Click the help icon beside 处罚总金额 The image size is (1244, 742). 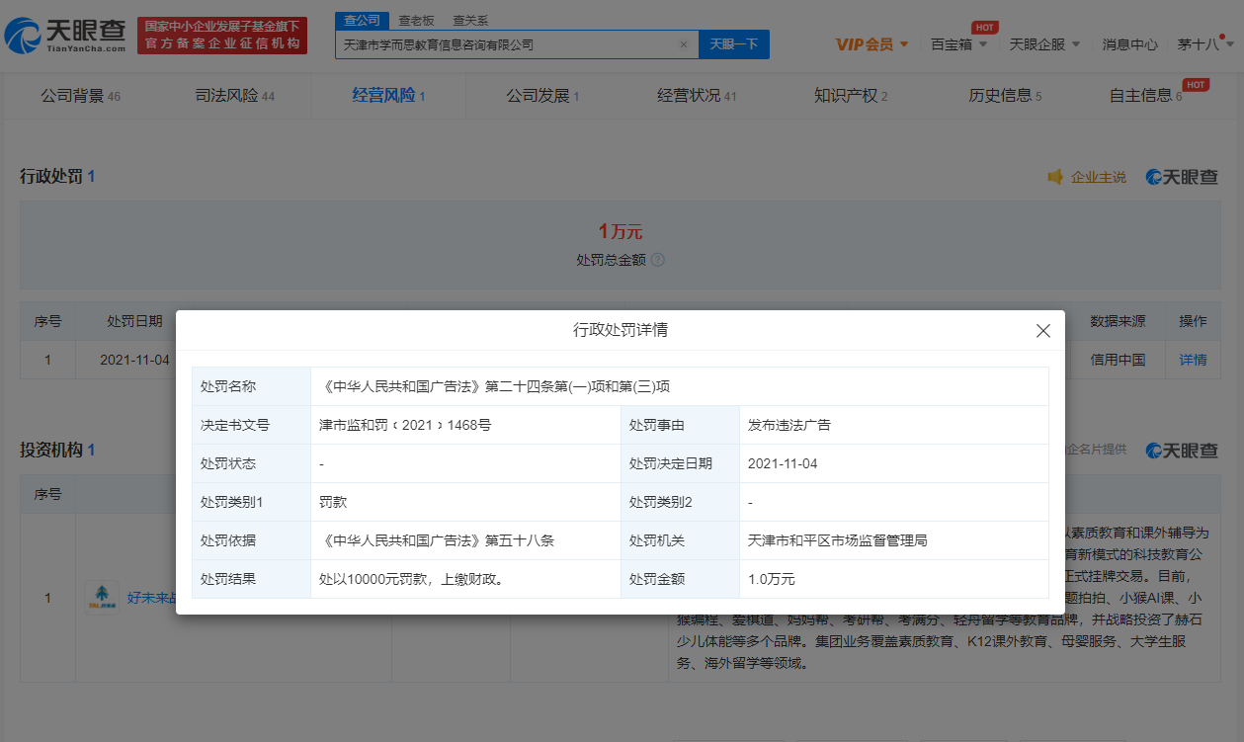[658, 260]
